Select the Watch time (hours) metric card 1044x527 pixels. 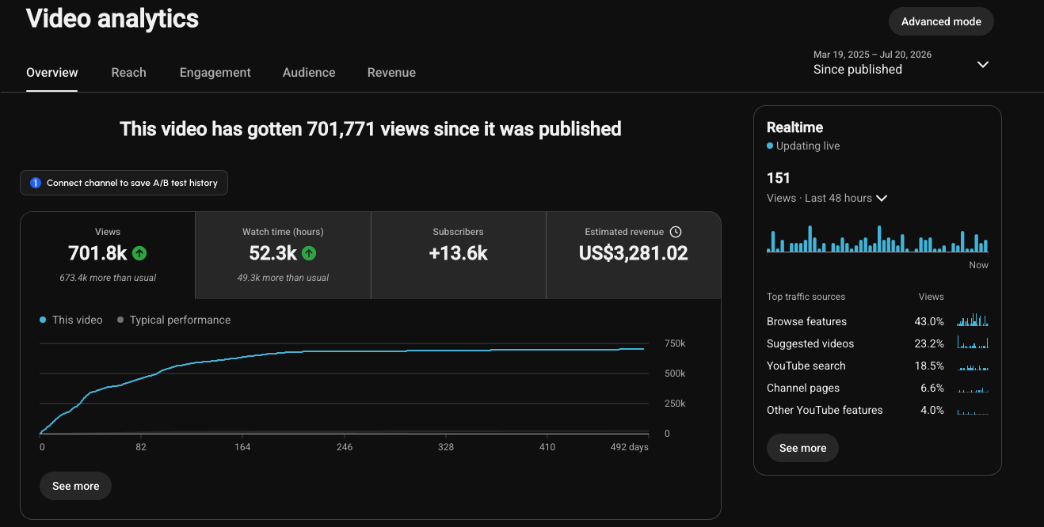[283, 256]
